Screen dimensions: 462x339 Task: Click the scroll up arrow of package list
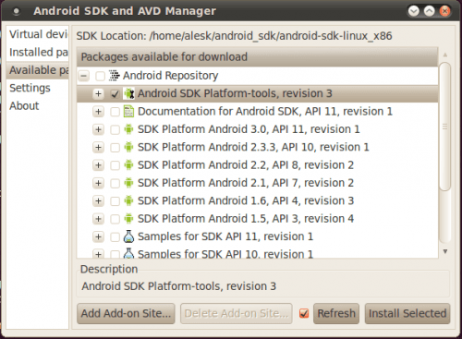coord(445,54)
